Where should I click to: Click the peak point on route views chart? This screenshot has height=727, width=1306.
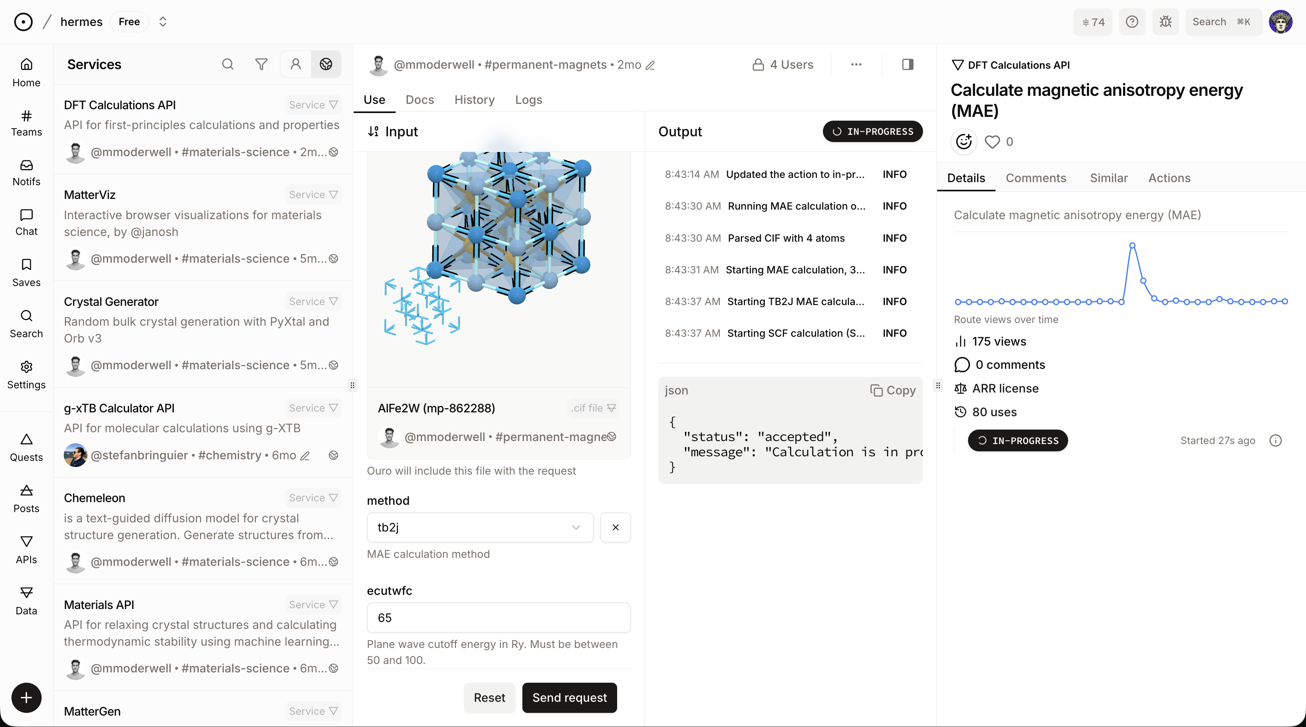(1132, 246)
